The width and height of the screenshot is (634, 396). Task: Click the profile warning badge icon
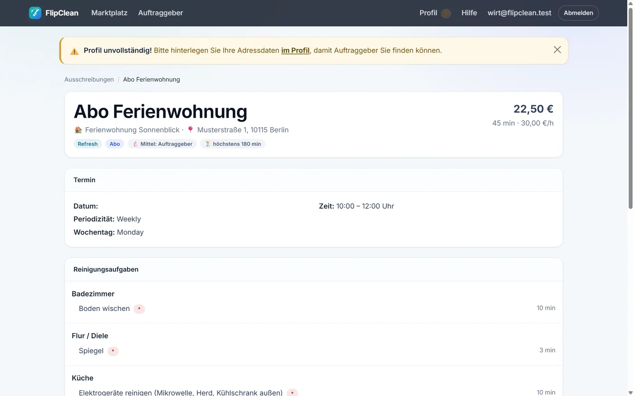[446, 13]
